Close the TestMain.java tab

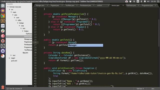pos(77,5)
